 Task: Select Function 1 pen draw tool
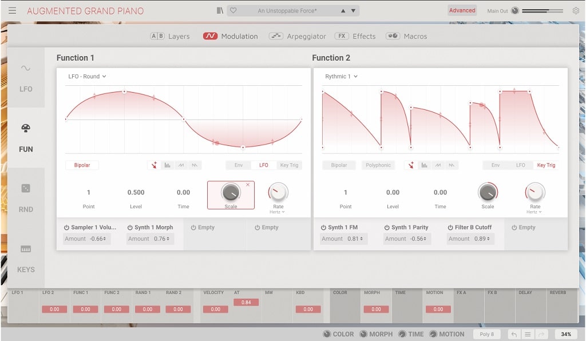pyautogui.click(x=154, y=165)
